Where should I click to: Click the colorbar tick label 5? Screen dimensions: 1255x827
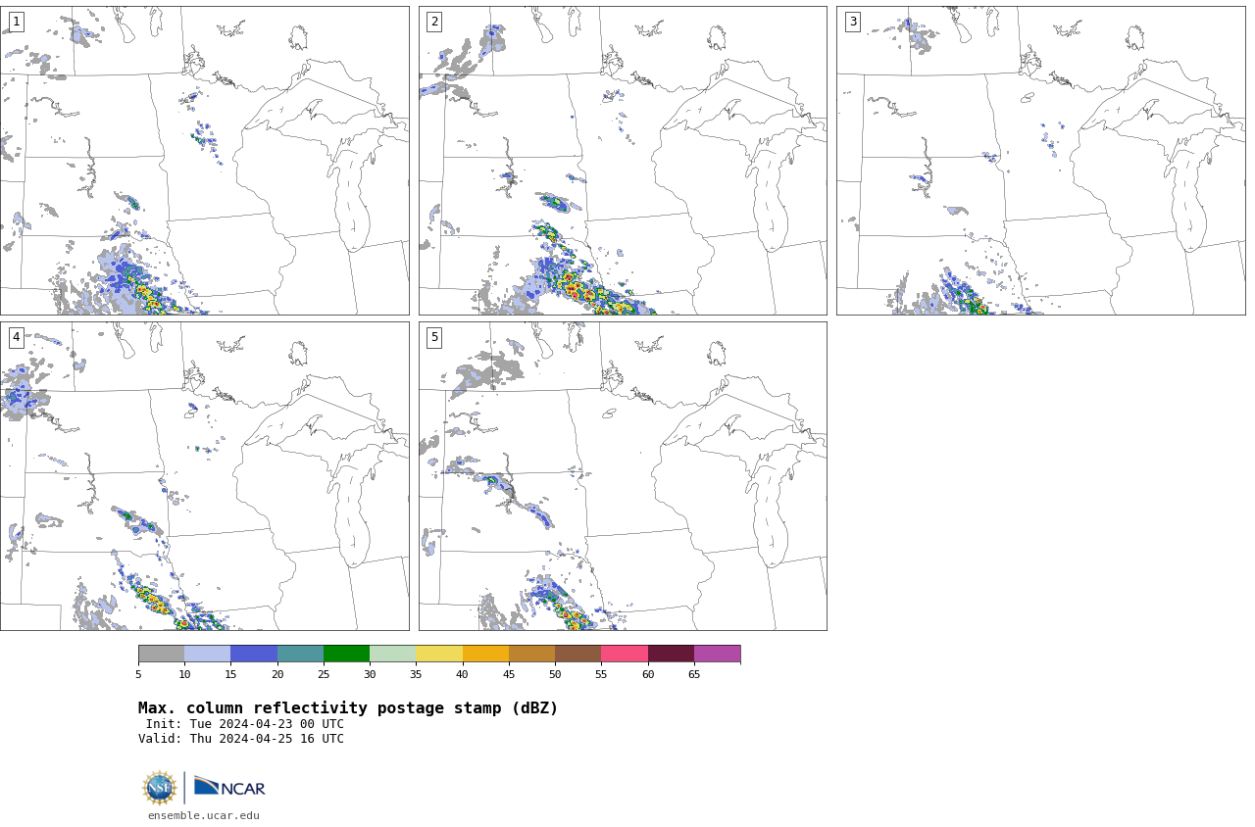click(138, 674)
